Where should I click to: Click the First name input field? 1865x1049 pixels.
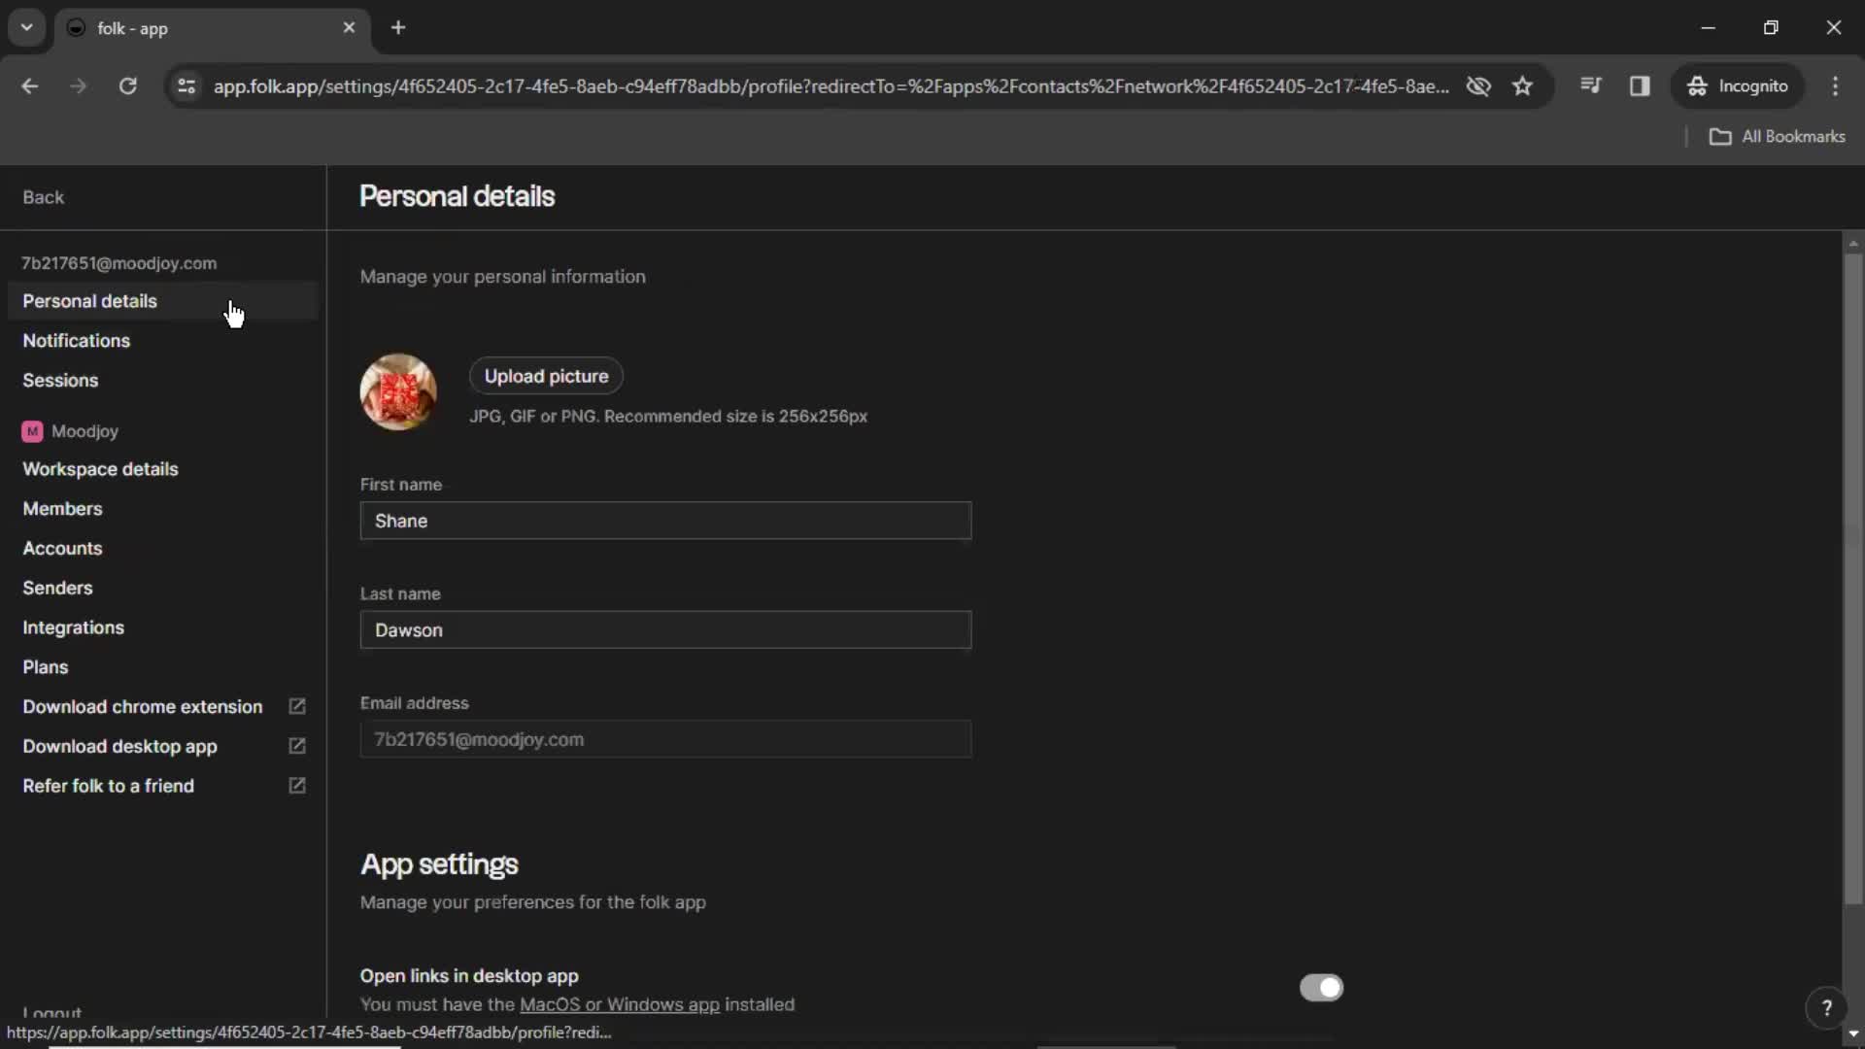tap(664, 522)
